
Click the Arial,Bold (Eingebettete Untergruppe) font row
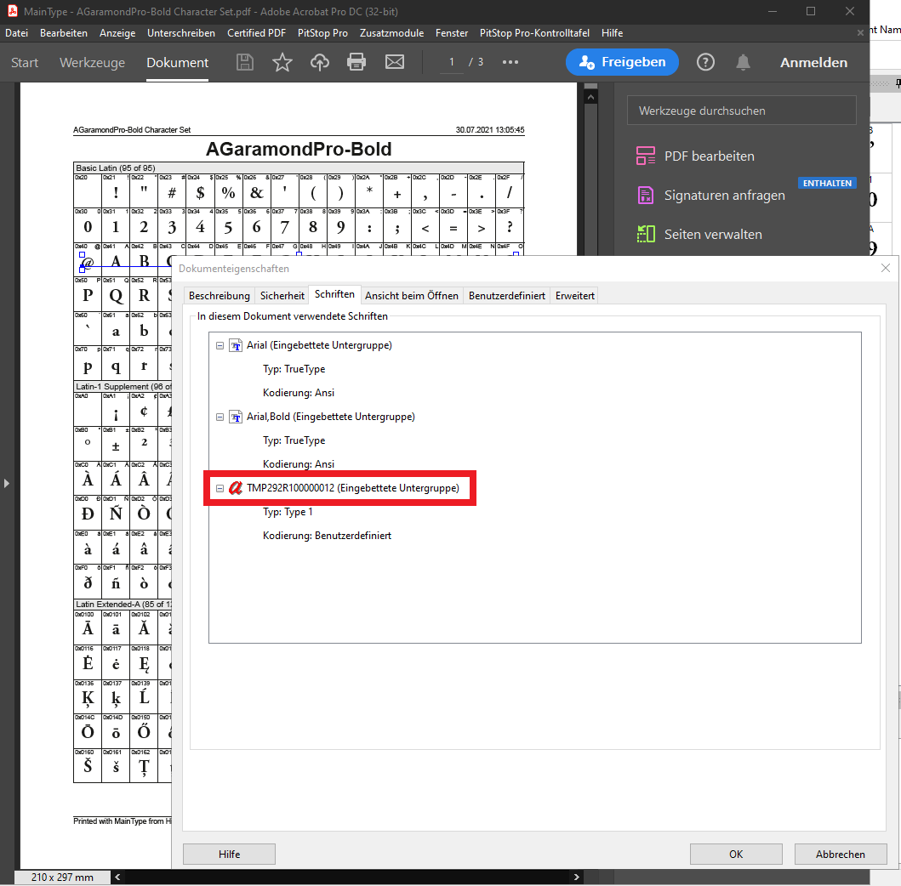click(330, 417)
